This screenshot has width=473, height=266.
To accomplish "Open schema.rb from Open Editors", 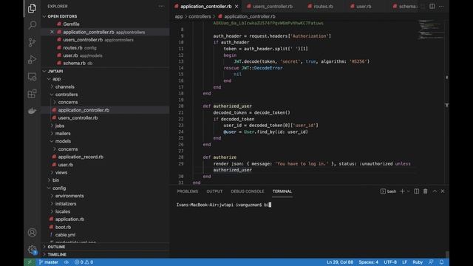I will coord(74,63).
